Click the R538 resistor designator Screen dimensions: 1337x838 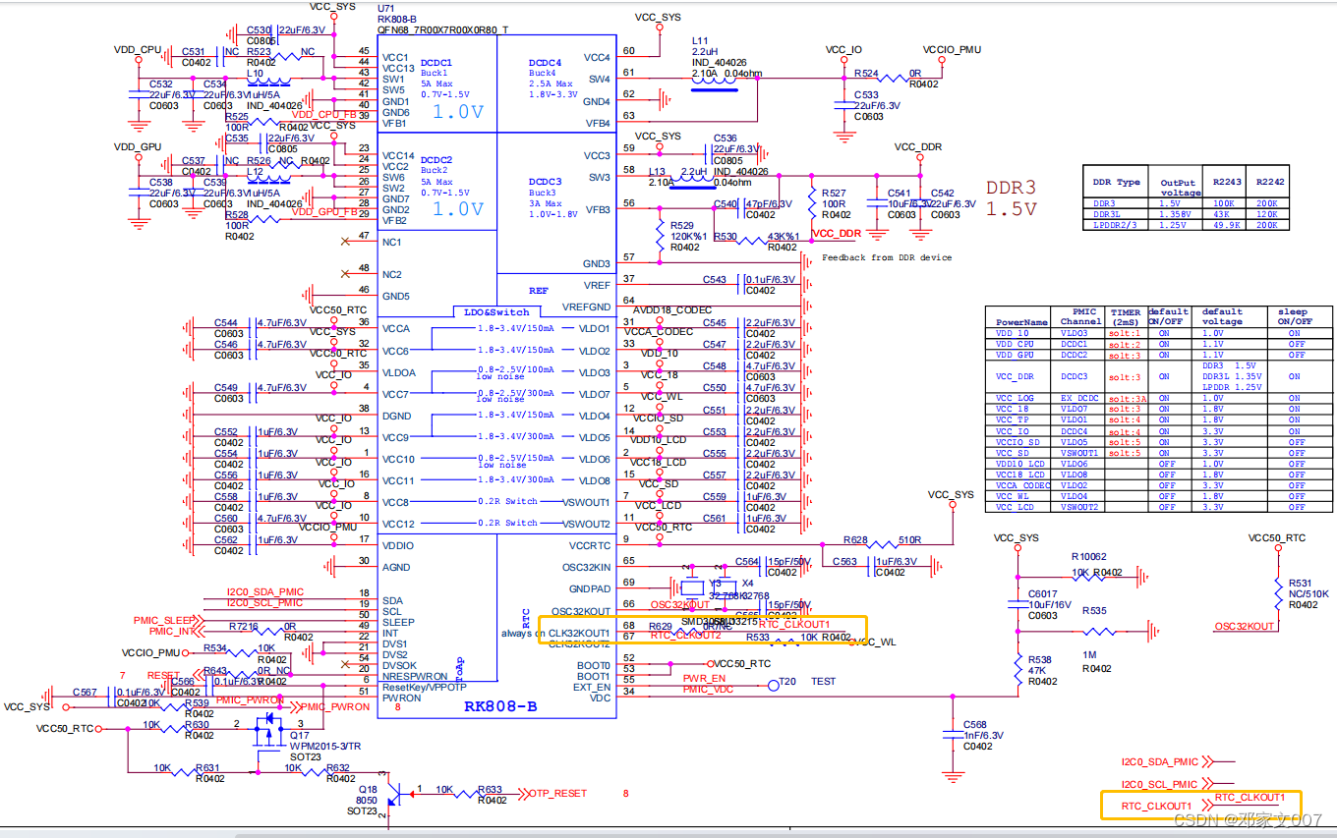pos(1040,659)
